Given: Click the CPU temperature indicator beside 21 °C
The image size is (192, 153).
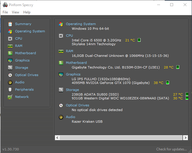Looking at the screenshot, I should click(139, 40).
